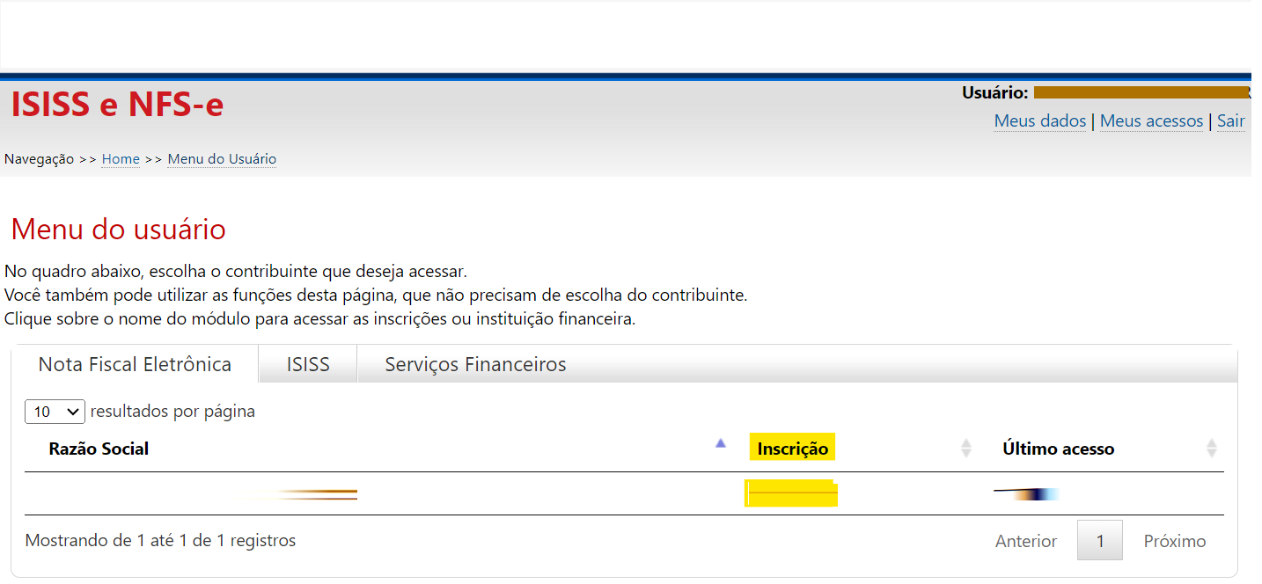The image size is (1262, 584).
Task: Sort results by the Inscrição column
Action: [x=791, y=447]
